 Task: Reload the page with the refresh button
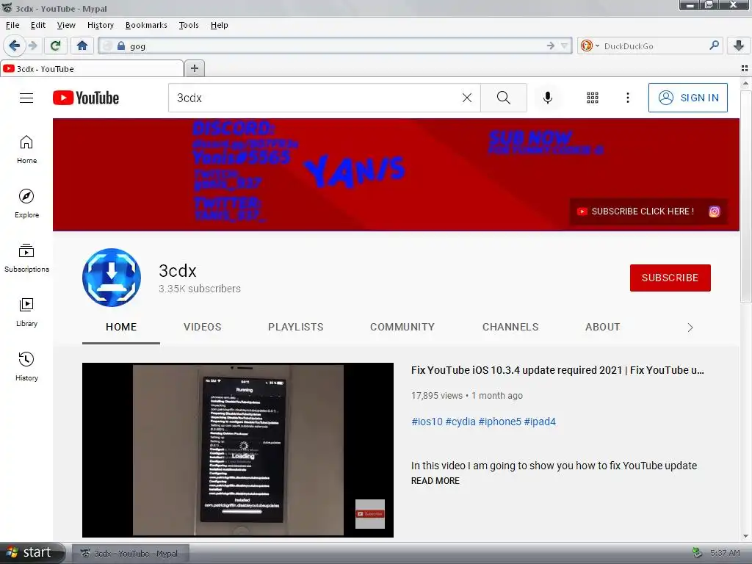[x=55, y=46]
